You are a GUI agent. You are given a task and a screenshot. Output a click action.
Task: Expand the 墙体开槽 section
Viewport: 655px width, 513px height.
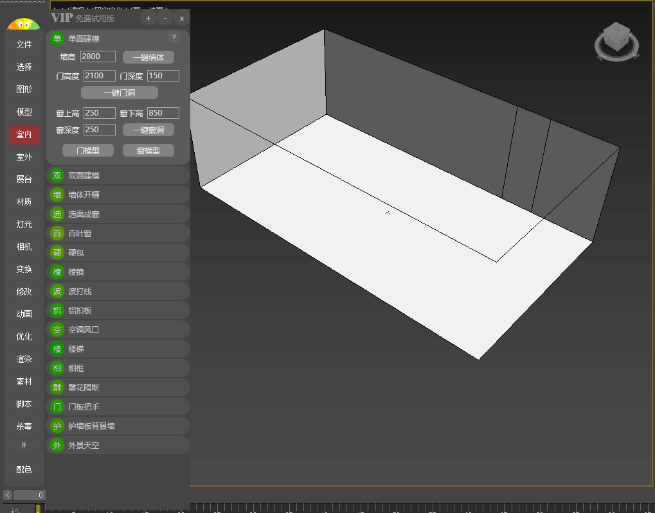click(x=118, y=195)
